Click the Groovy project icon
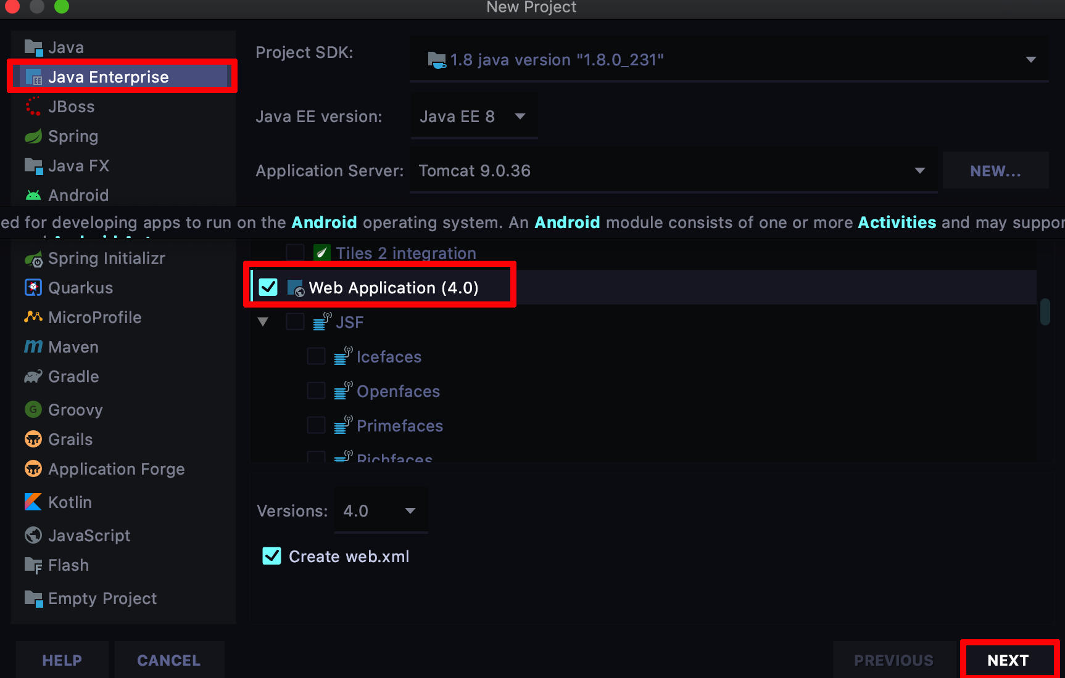The height and width of the screenshot is (678, 1065). pyautogui.click(x=33, y=409)
